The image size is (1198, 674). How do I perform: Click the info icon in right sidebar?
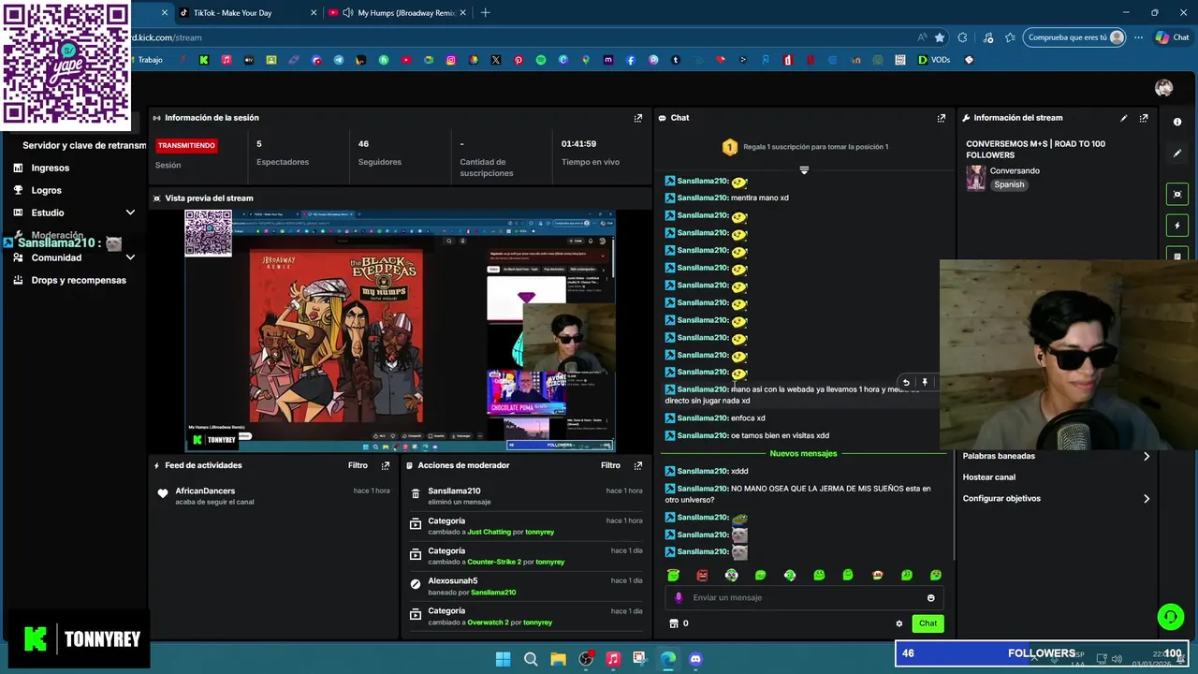coord(1177,122)
